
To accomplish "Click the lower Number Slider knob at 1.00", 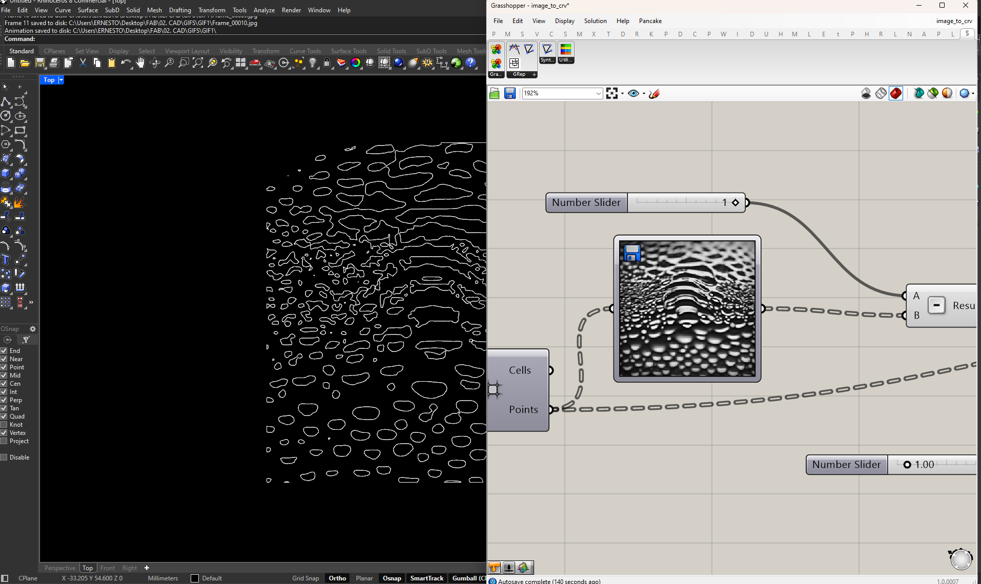I will pyautogui.click(x=907, y=465).
